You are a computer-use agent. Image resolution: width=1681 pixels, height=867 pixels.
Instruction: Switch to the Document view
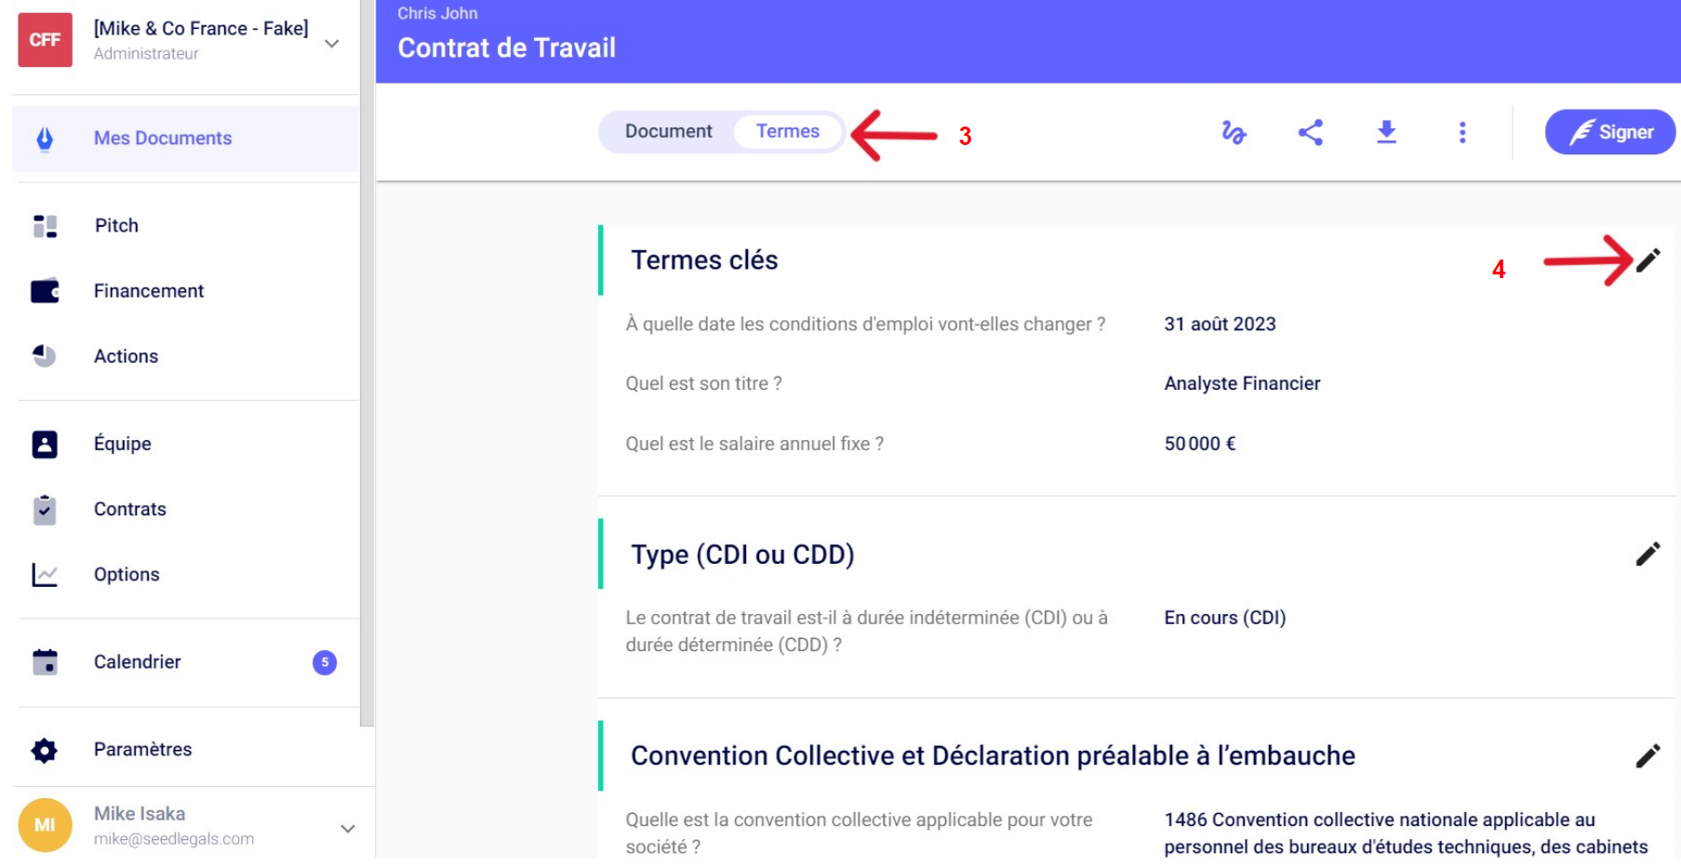668,132
